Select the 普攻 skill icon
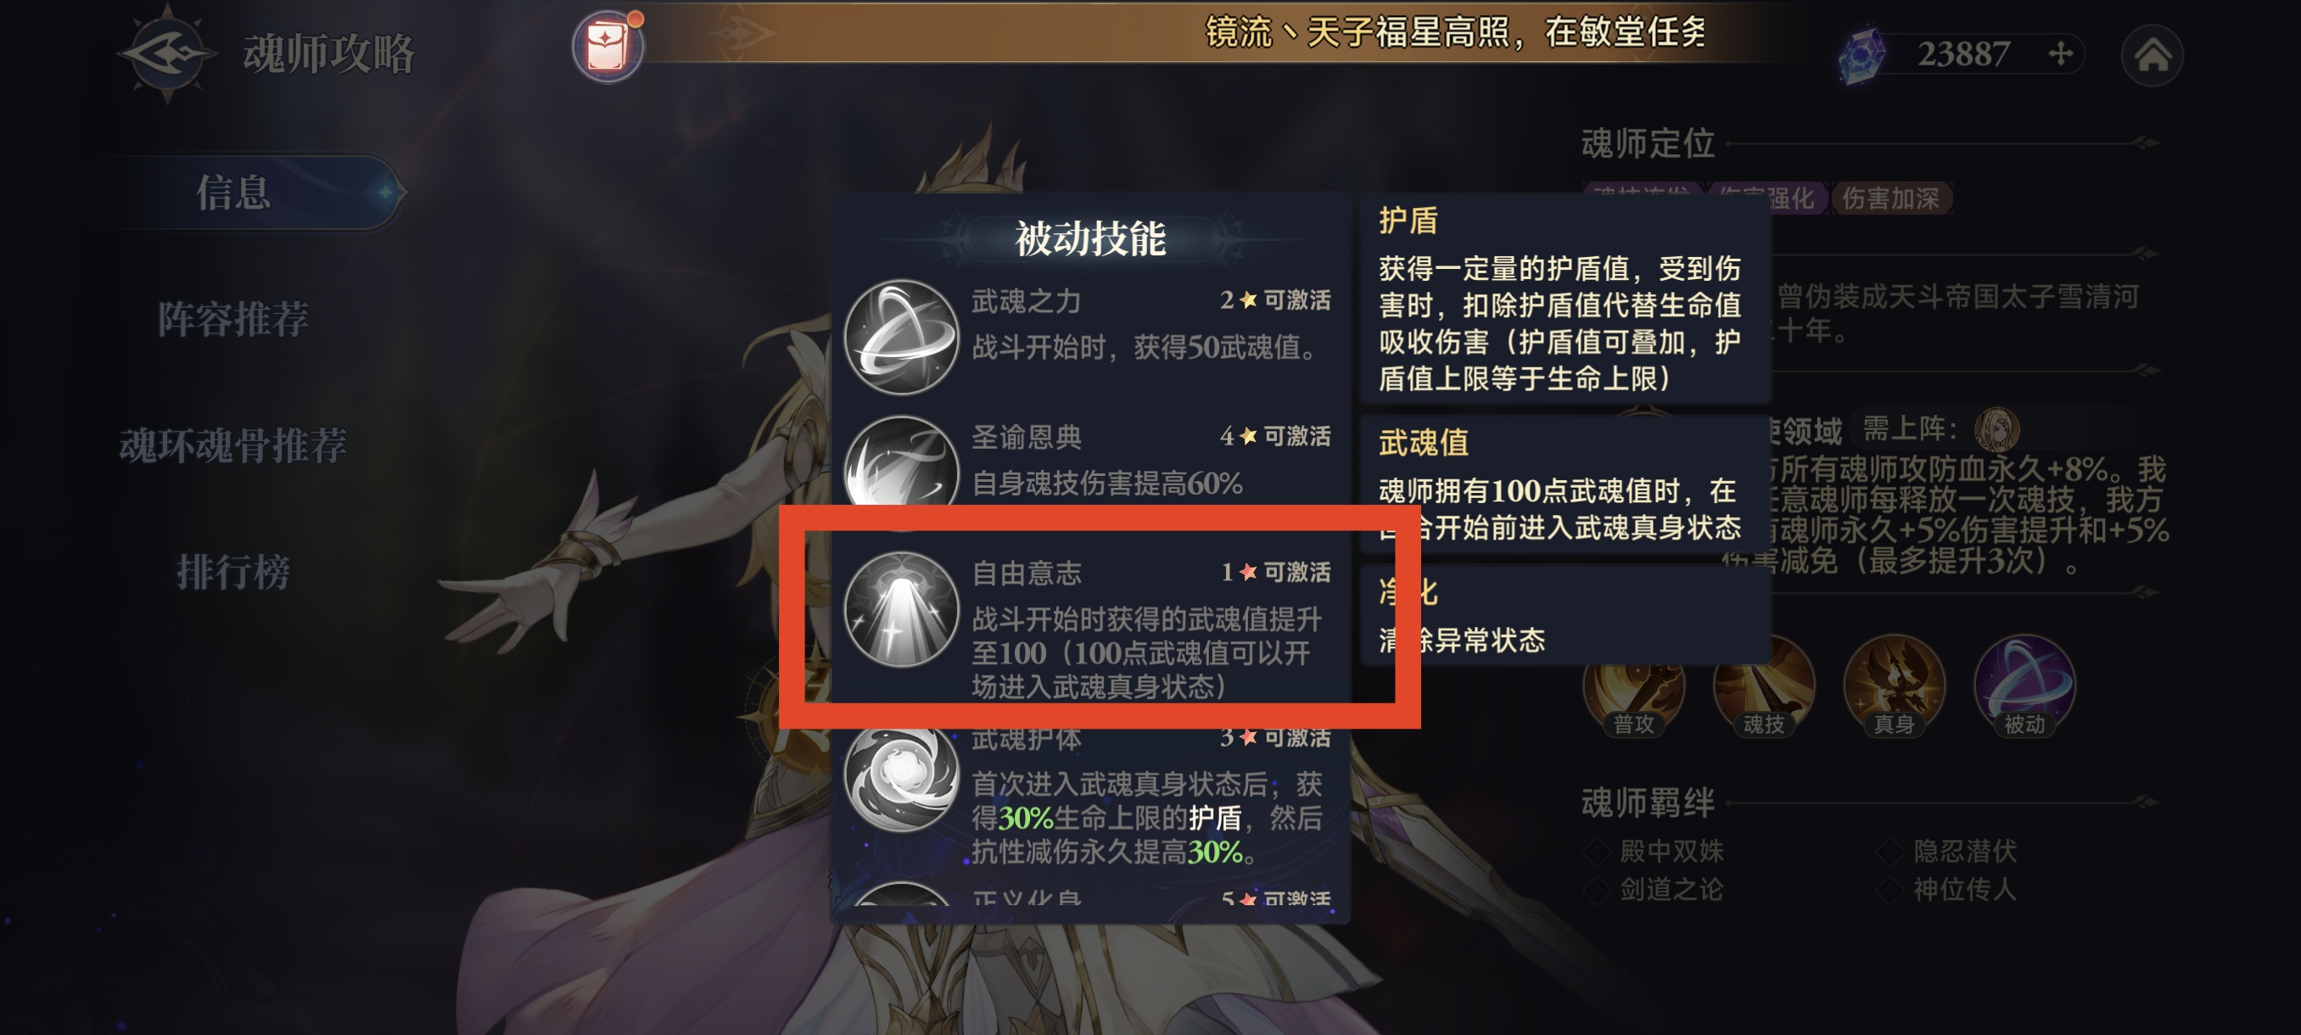Image resolution: width=2301 pixels, height=1035 pixels. click(x=1634, y=686)
